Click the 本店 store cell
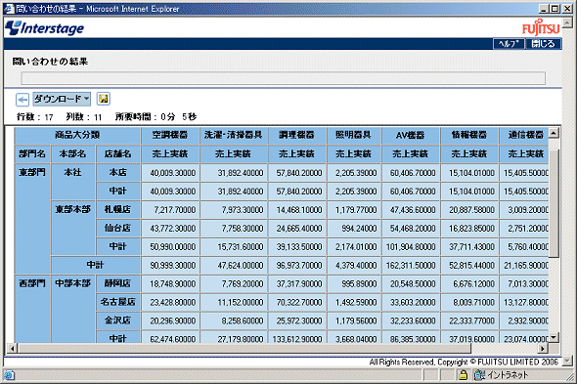Screen dimensions: 577x384 pyautogui.click(x=118, y=173)
